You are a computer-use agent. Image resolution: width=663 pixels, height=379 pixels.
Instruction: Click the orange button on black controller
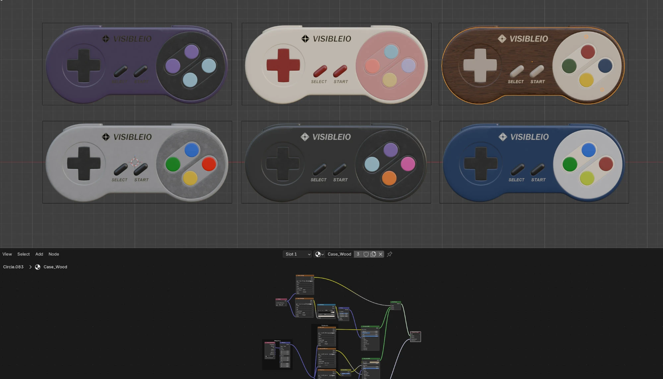389,178
